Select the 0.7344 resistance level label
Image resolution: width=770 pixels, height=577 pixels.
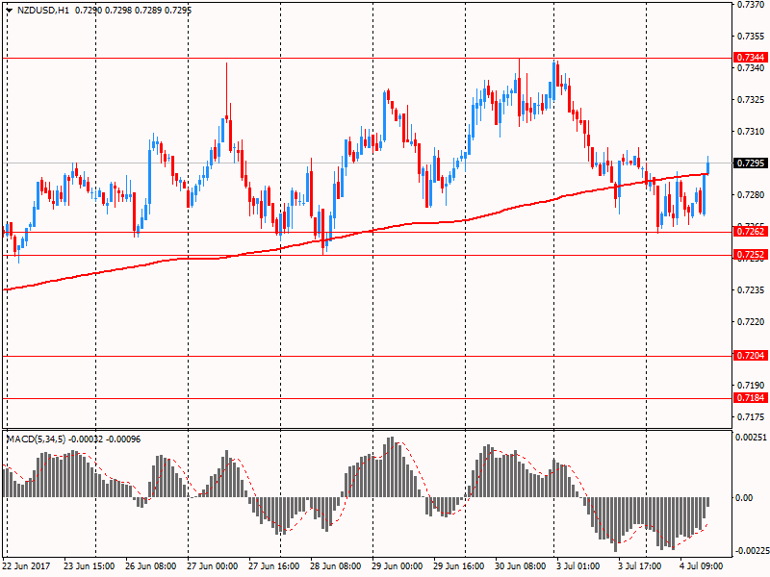click(x=751, y=58)
